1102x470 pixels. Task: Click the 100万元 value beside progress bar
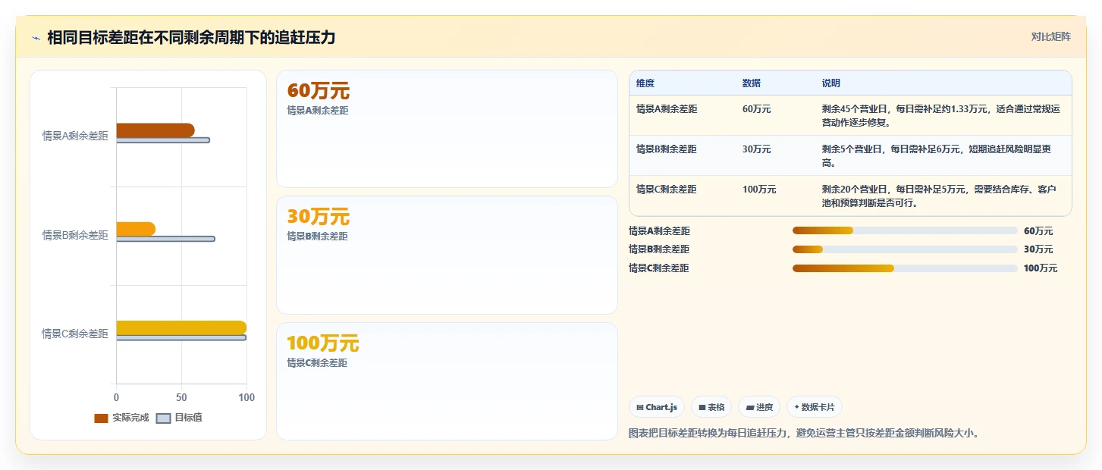coord(1041,268)
